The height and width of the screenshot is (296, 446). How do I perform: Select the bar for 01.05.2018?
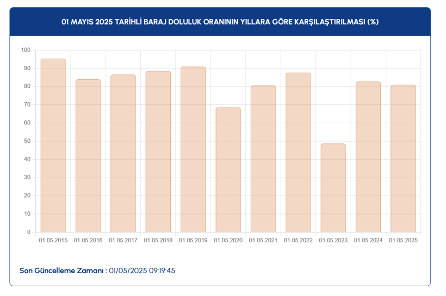158,152
